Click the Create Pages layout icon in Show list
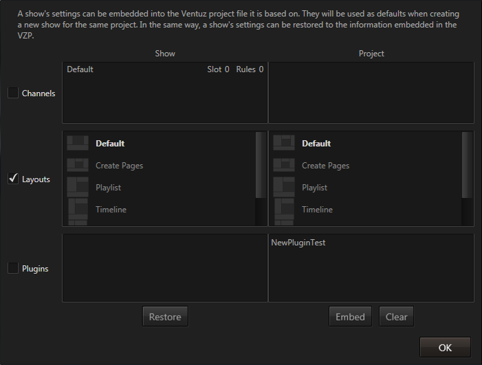Screen dimensions: 482x365 77,165
